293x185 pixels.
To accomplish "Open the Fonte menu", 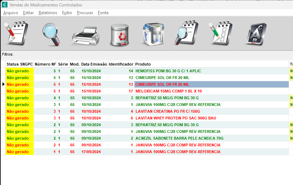I will coord(103,13).
